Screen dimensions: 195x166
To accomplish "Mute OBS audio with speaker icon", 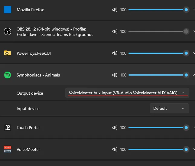I will 115,31.
